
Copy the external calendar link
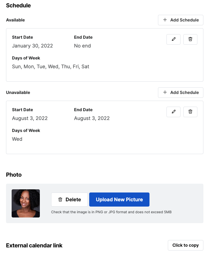(x=185, y=245)
